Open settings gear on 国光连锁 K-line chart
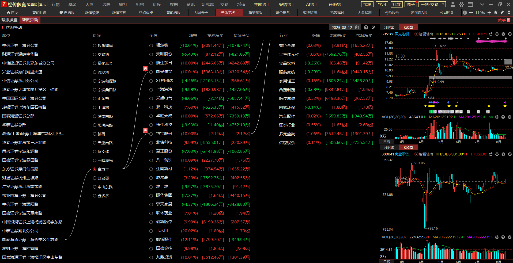 tap(497, 34)
